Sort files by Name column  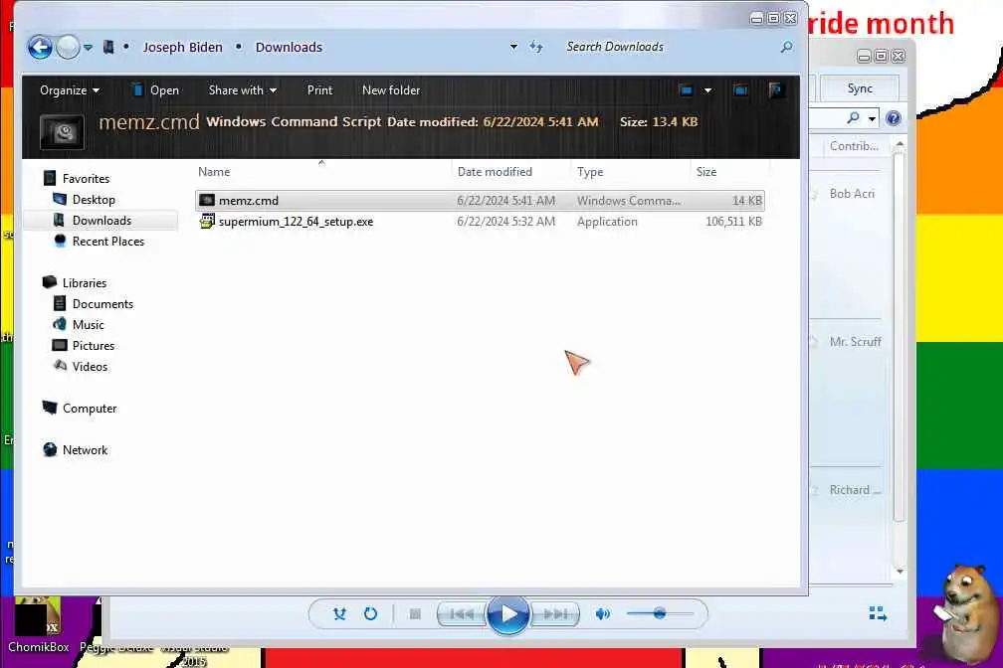[x=214, y=172]
